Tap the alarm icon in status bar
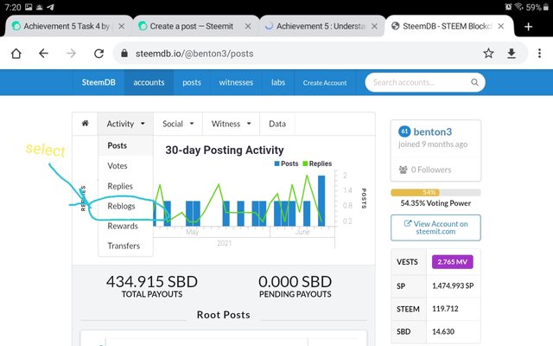553x346 pixels. pos(508,7)
